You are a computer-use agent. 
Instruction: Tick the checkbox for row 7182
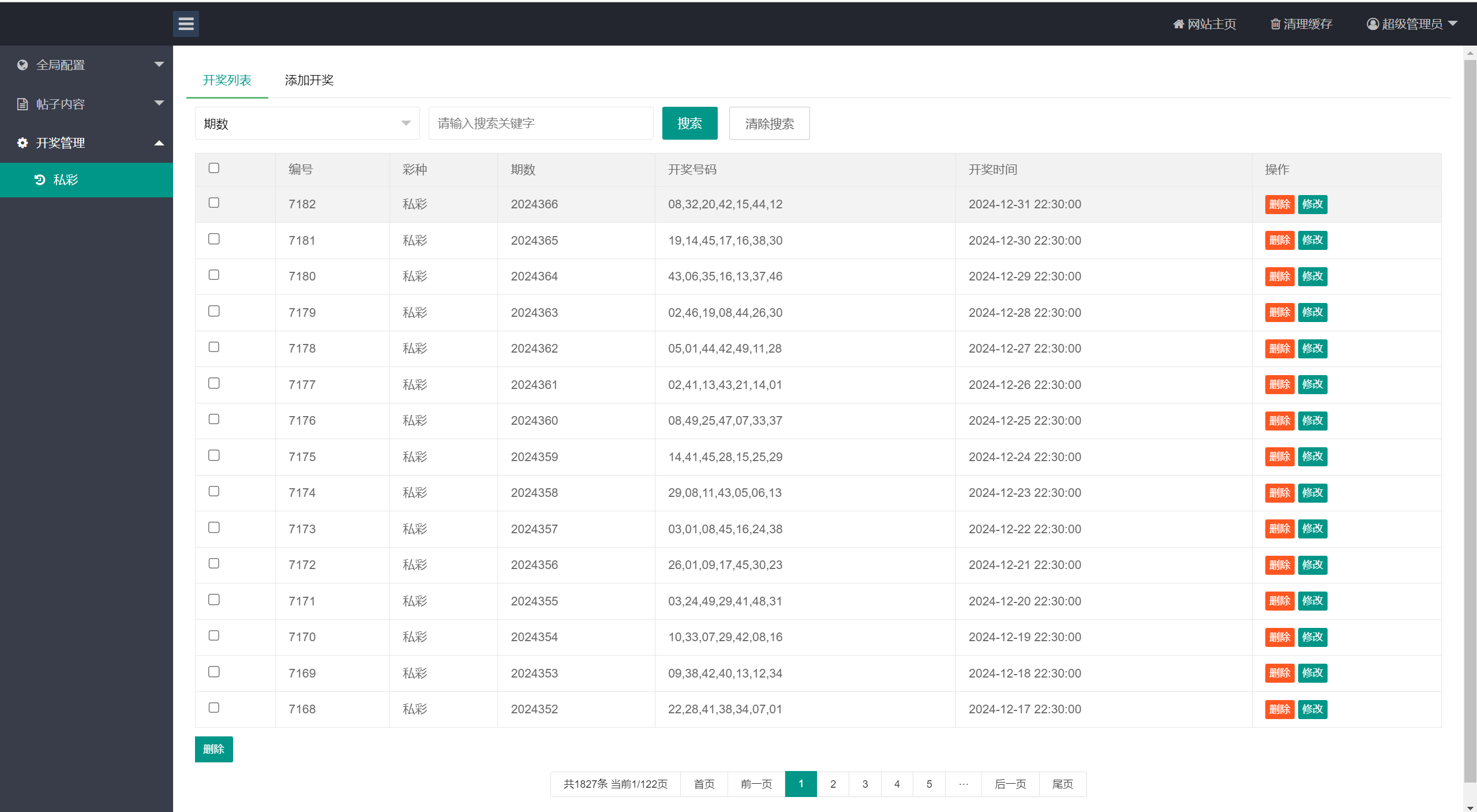click(214, 203)
